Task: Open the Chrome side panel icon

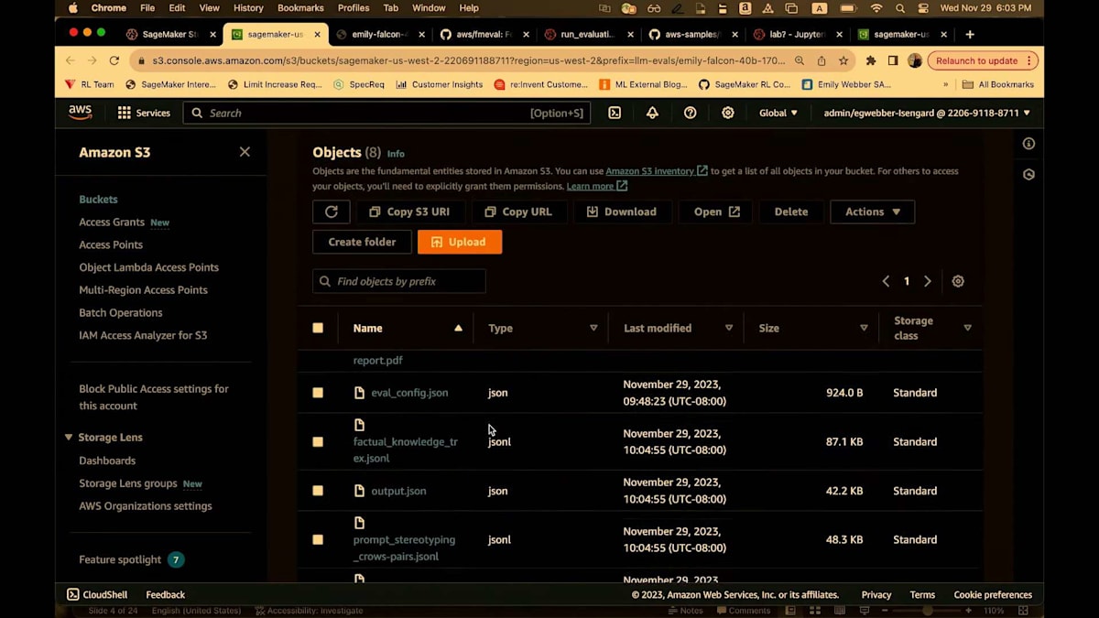Action: pos(893,60)
